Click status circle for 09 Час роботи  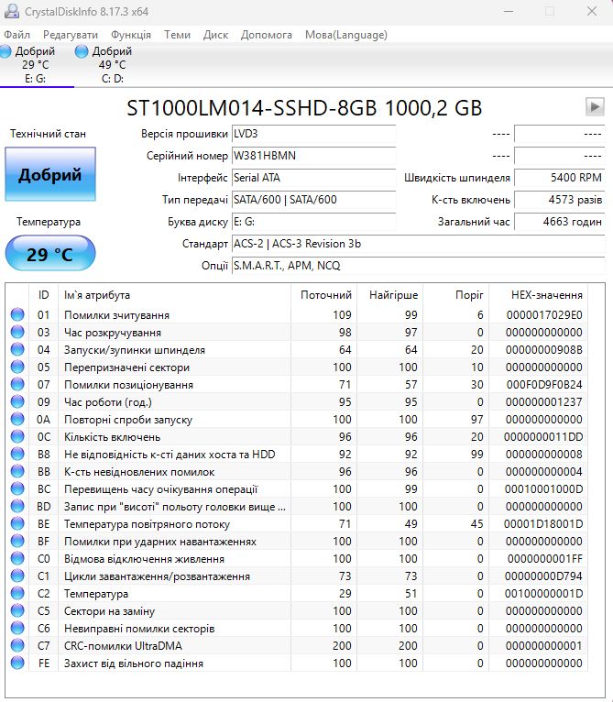click(x=17, y=401)
